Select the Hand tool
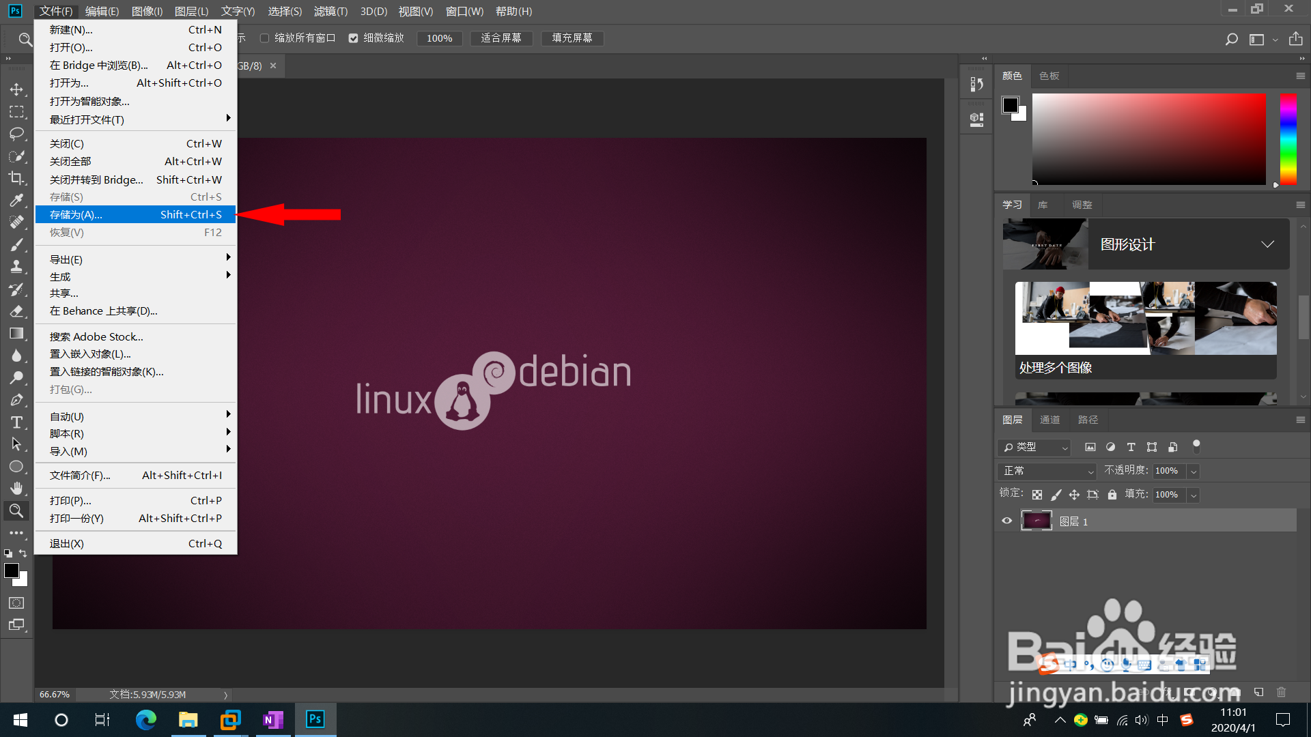1311x737 pixels. point(16,489)
